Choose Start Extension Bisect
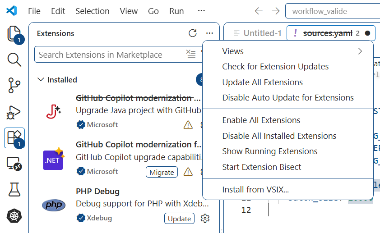The image size is (380, 233). (x=287, y=167)
